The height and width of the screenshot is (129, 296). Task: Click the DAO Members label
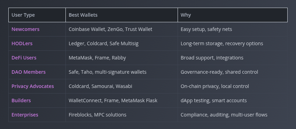tap(29, 72)
